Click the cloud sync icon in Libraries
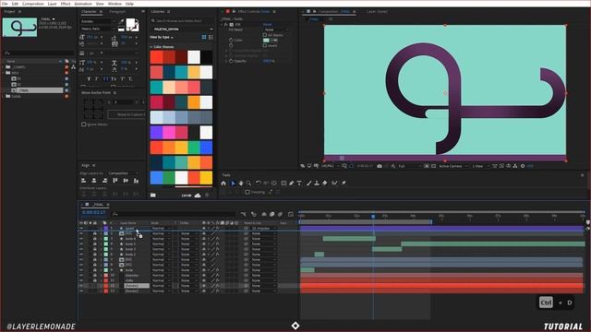 point(198,196)
